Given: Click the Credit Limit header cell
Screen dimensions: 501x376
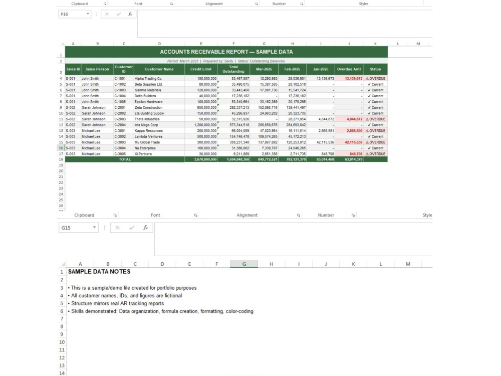Looking at the screenshot, I should coord(201,69).
